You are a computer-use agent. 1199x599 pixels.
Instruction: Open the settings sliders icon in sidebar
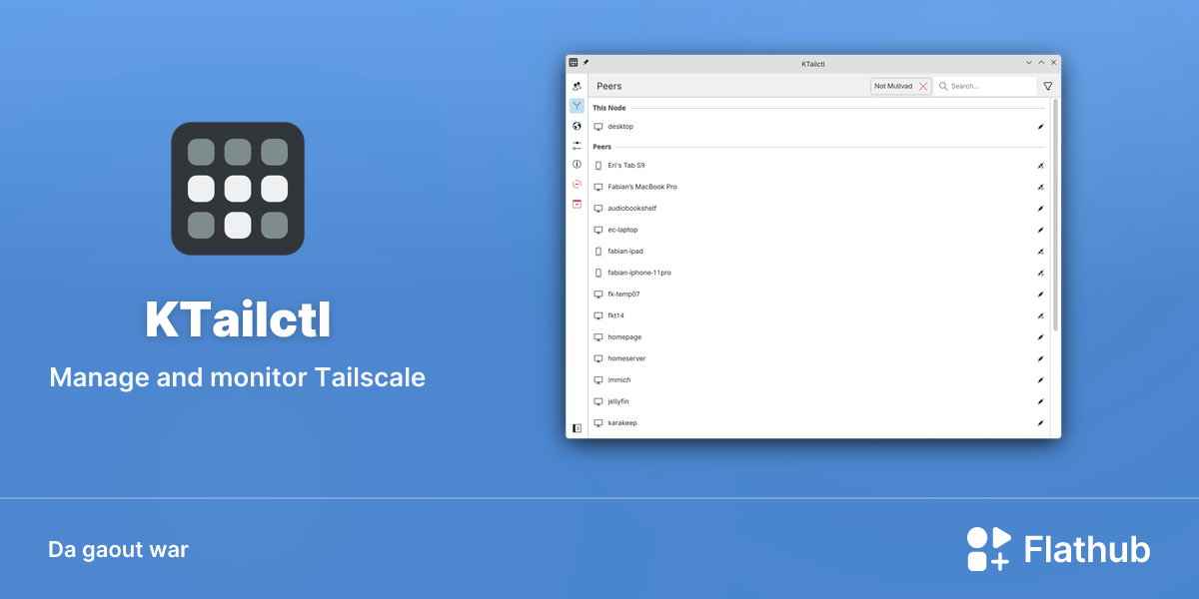(577, 146)
